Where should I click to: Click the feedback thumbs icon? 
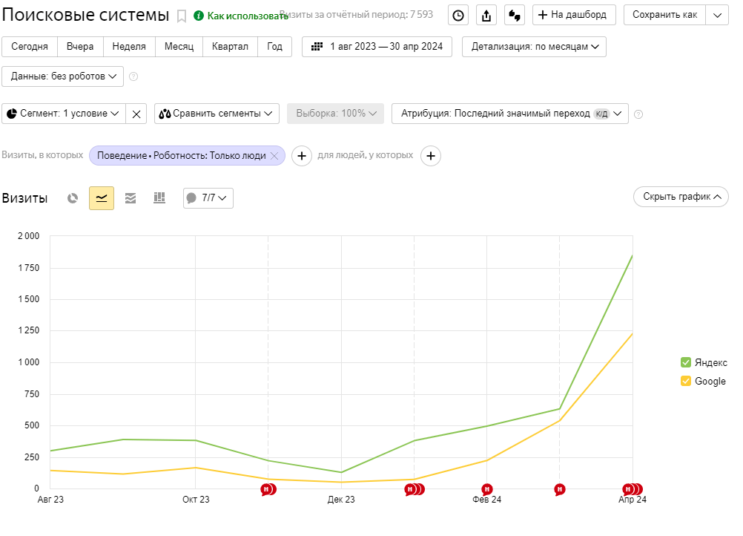515,15
